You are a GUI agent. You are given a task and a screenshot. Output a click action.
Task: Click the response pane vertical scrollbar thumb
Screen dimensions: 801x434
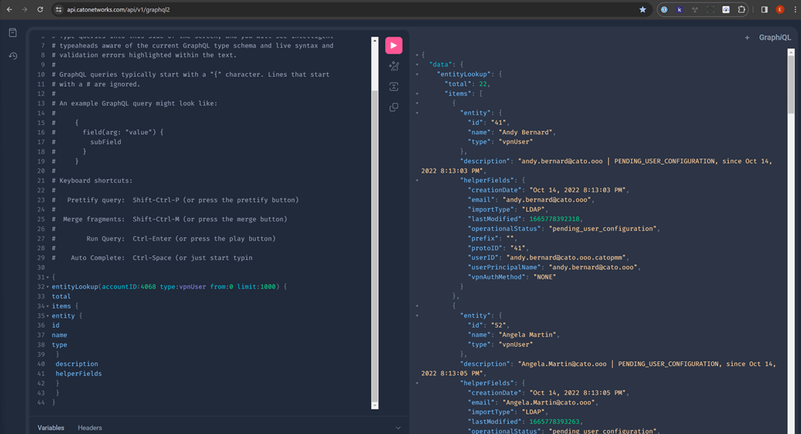790,83
